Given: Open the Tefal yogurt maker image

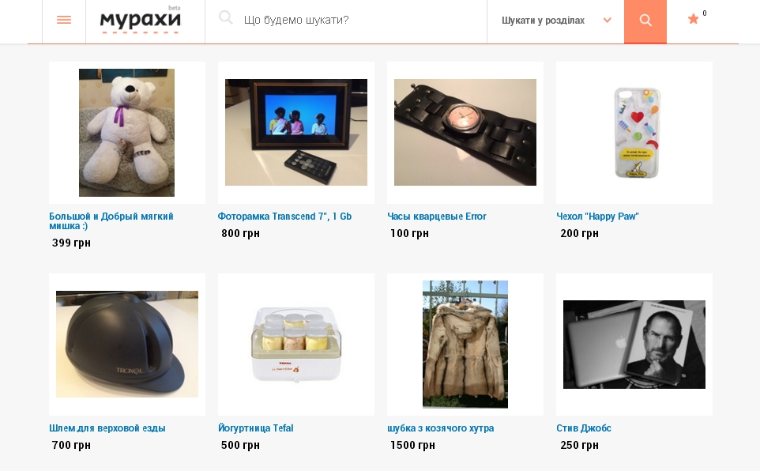Looking at the screenshot, I should (296, 345).
